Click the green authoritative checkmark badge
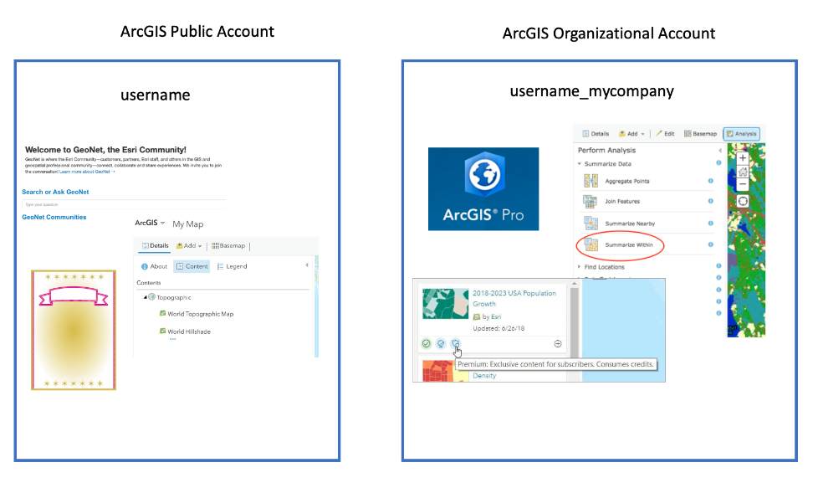 click(x=427, y=343)
